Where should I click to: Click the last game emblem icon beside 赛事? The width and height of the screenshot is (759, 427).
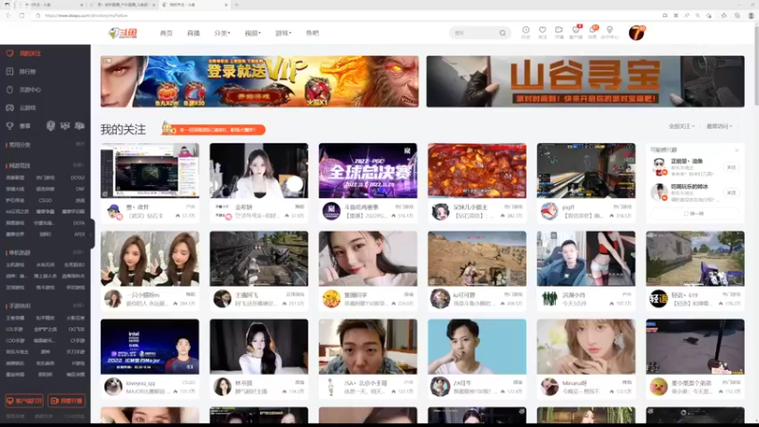tap(80, 126)
